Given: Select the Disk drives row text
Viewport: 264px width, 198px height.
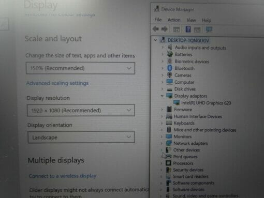Looking at the screenshot, I should [x=185, y=89].
